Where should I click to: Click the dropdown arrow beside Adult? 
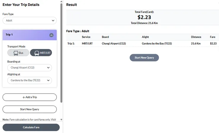[53, 21]
